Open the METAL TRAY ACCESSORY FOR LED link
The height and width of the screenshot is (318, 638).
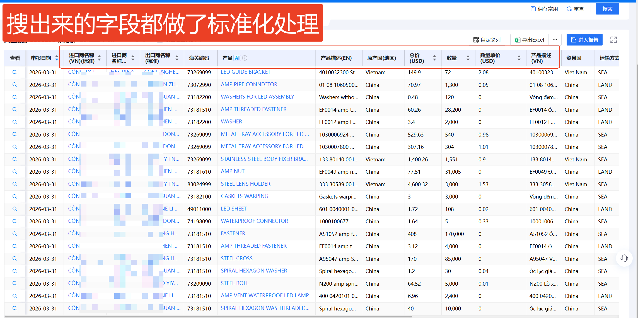pos(264,134)
